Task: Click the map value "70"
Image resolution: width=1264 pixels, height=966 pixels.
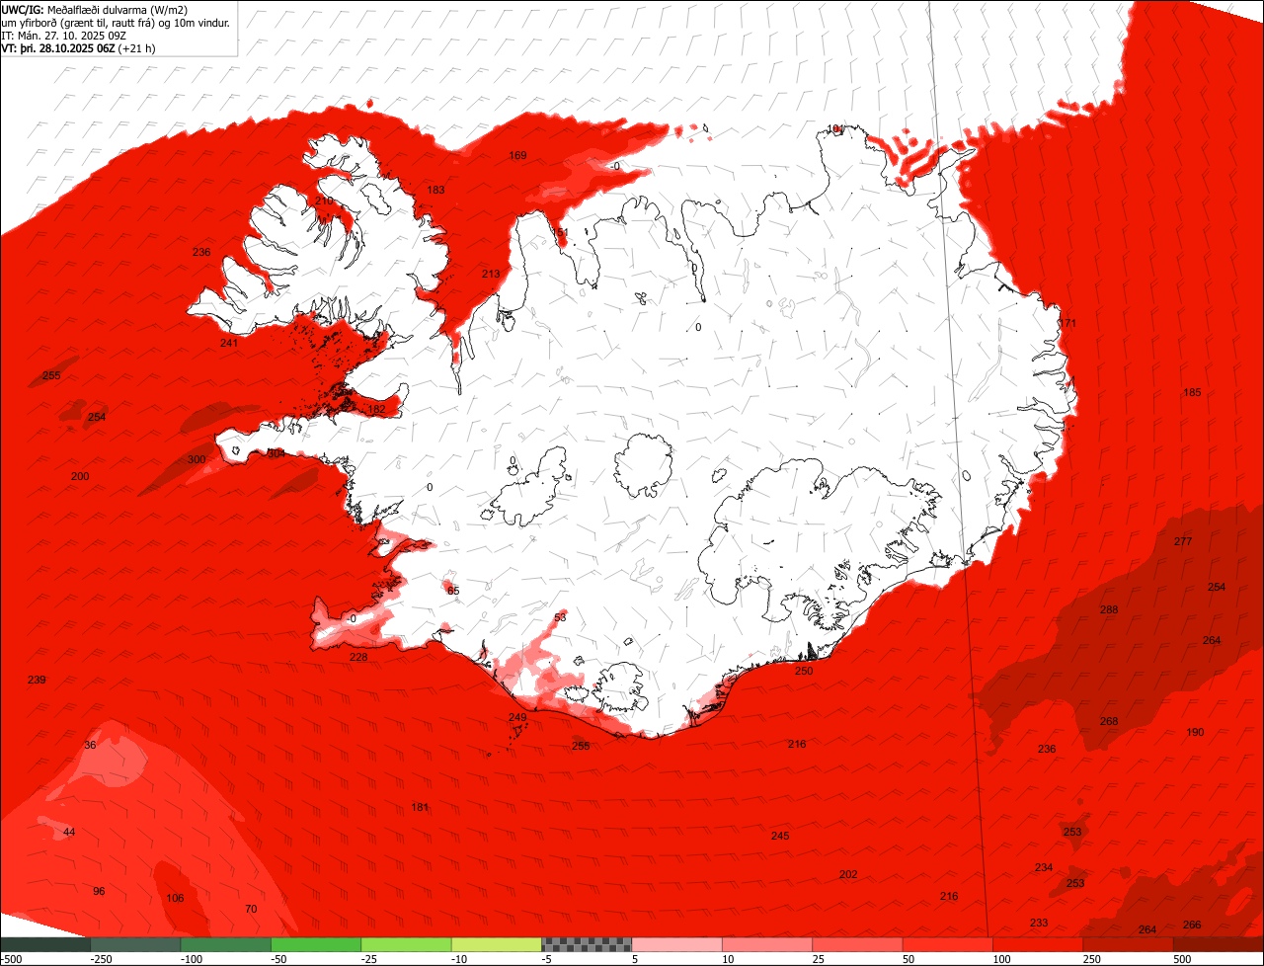Action: pyautogui.click(x=251, y=909)
